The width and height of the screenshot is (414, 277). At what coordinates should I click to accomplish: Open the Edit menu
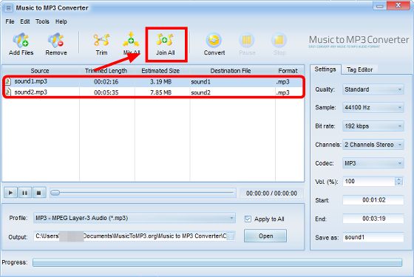pyautogui.click(x=25, y=21)
